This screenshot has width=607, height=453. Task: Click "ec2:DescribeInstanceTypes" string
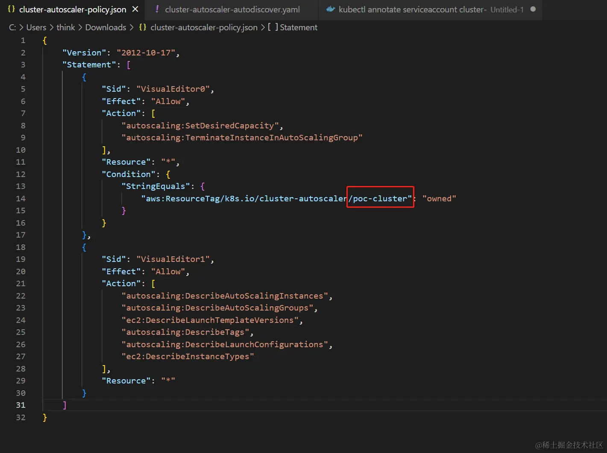[x=188, y=357]
